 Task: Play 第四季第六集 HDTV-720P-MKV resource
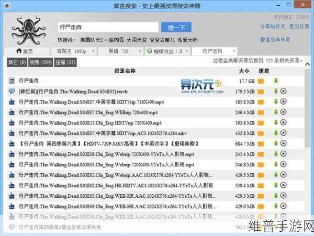pyautogui.click(x=283, y=143)
